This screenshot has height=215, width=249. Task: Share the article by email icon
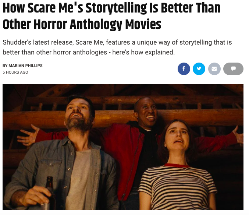[214, 69]
